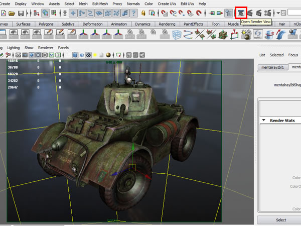Click the Attribute Editor Focus menu
Viewport: 301px width, 226px height.
(293, 55)
